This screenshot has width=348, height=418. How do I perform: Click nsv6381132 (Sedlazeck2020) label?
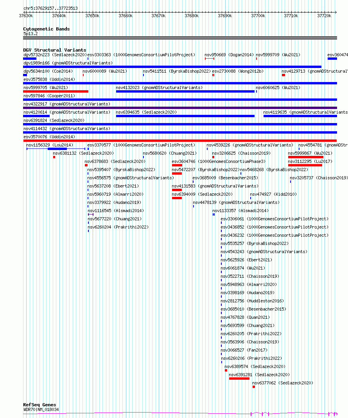pos(83,153)
